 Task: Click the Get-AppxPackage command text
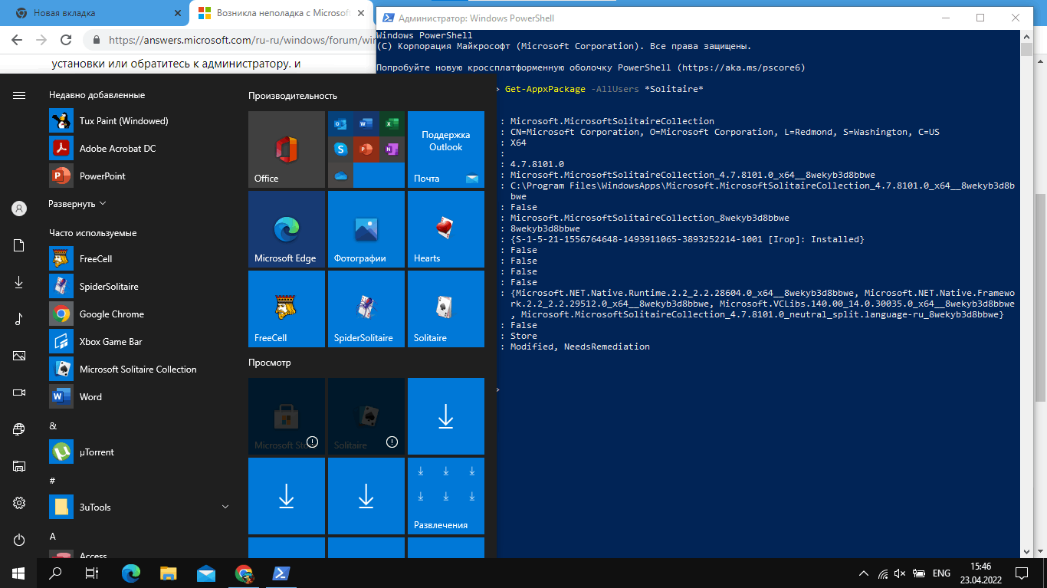546,89
